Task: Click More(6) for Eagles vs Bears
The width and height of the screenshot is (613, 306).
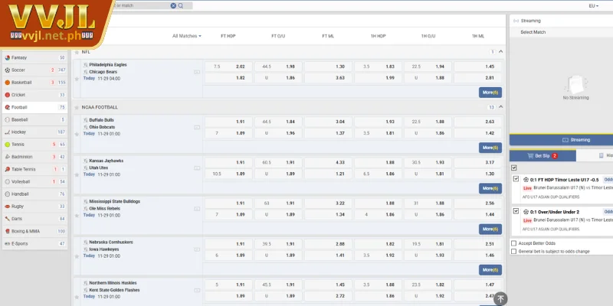Action: pos(490,93)
